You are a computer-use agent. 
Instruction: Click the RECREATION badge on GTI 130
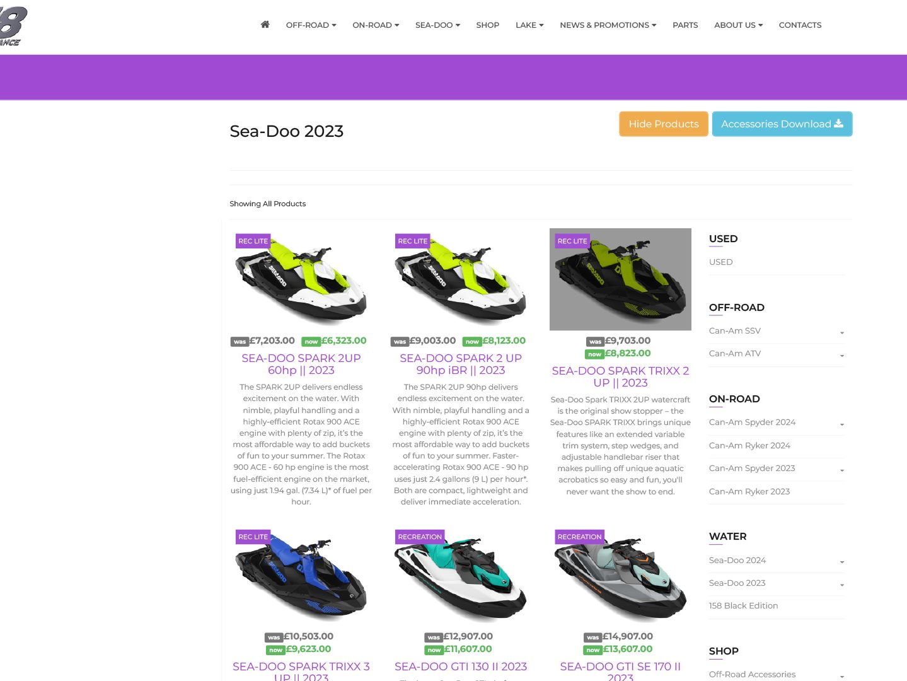pyautogui.click(x=420, y=537)
